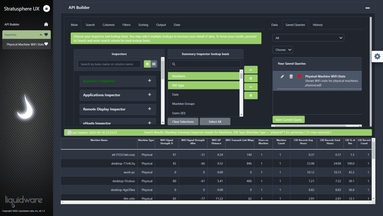Screen dimensions: 383x216
Task: Open the settings gear on right edge
Action: [x=377, y=57]
